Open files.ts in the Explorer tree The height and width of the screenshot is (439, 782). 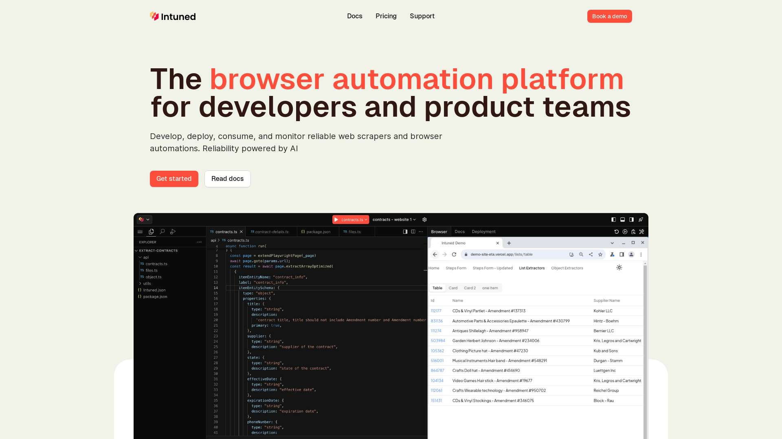point(149,270)
